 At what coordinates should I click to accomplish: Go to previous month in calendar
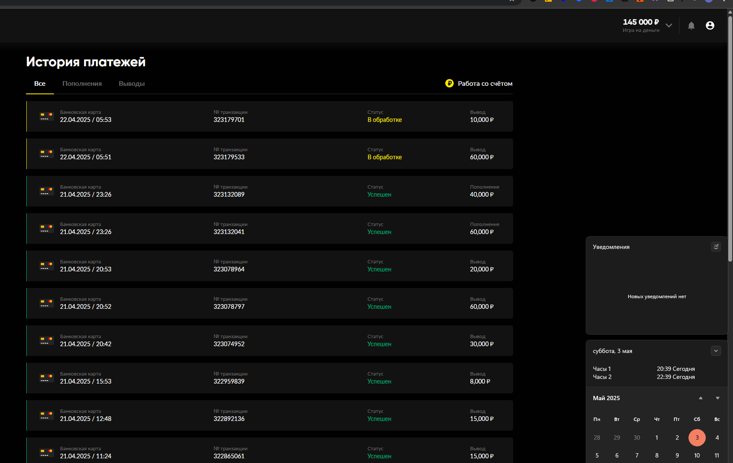(700, 398)
